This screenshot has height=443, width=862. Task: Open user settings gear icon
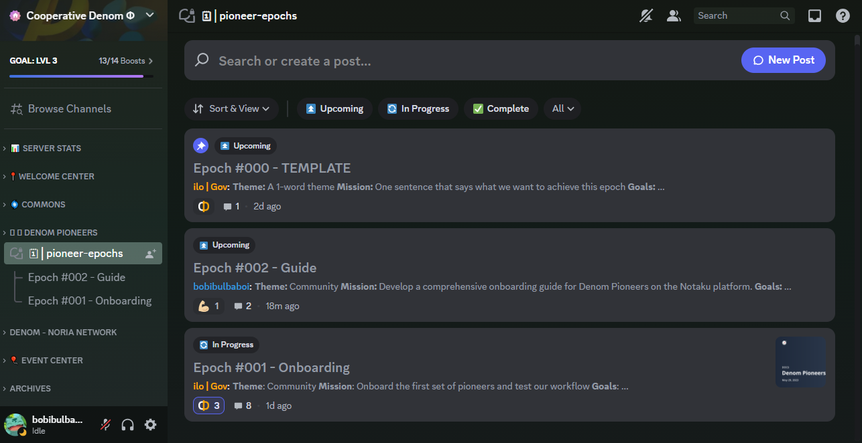tap(151, 424)
